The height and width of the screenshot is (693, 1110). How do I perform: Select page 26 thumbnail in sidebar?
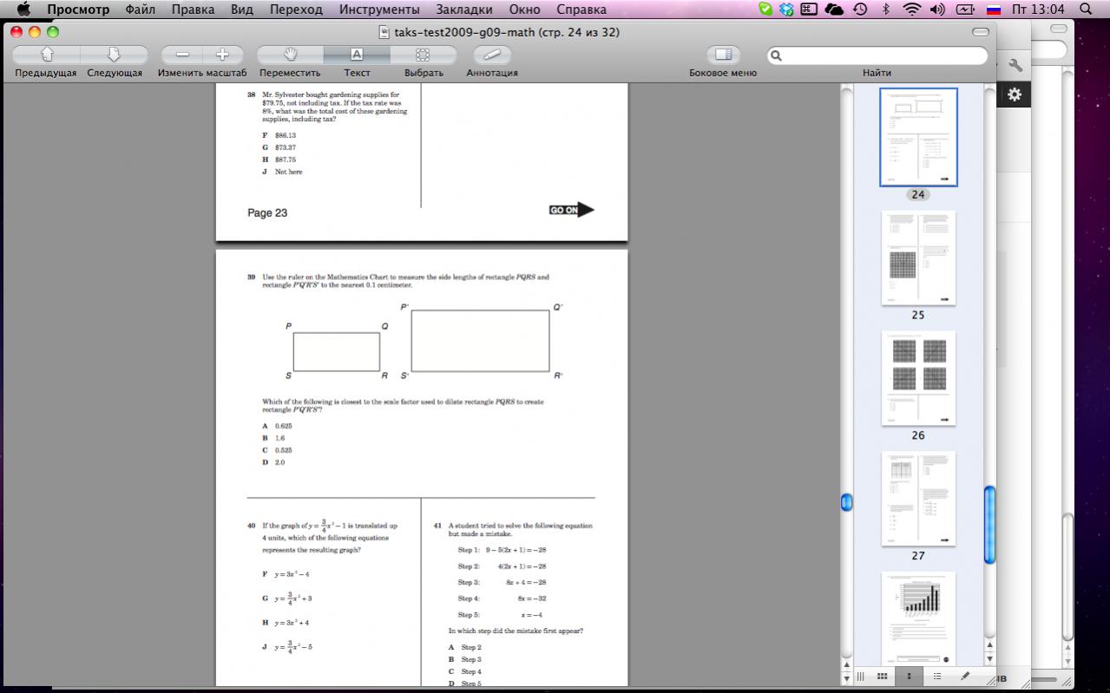pos(918,378)
